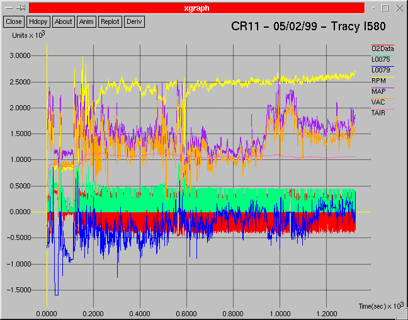
Task: Click the green L0075 legend line
Action: [383, 55]
